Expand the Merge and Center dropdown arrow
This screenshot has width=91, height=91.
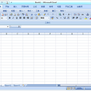click(34, 18)
